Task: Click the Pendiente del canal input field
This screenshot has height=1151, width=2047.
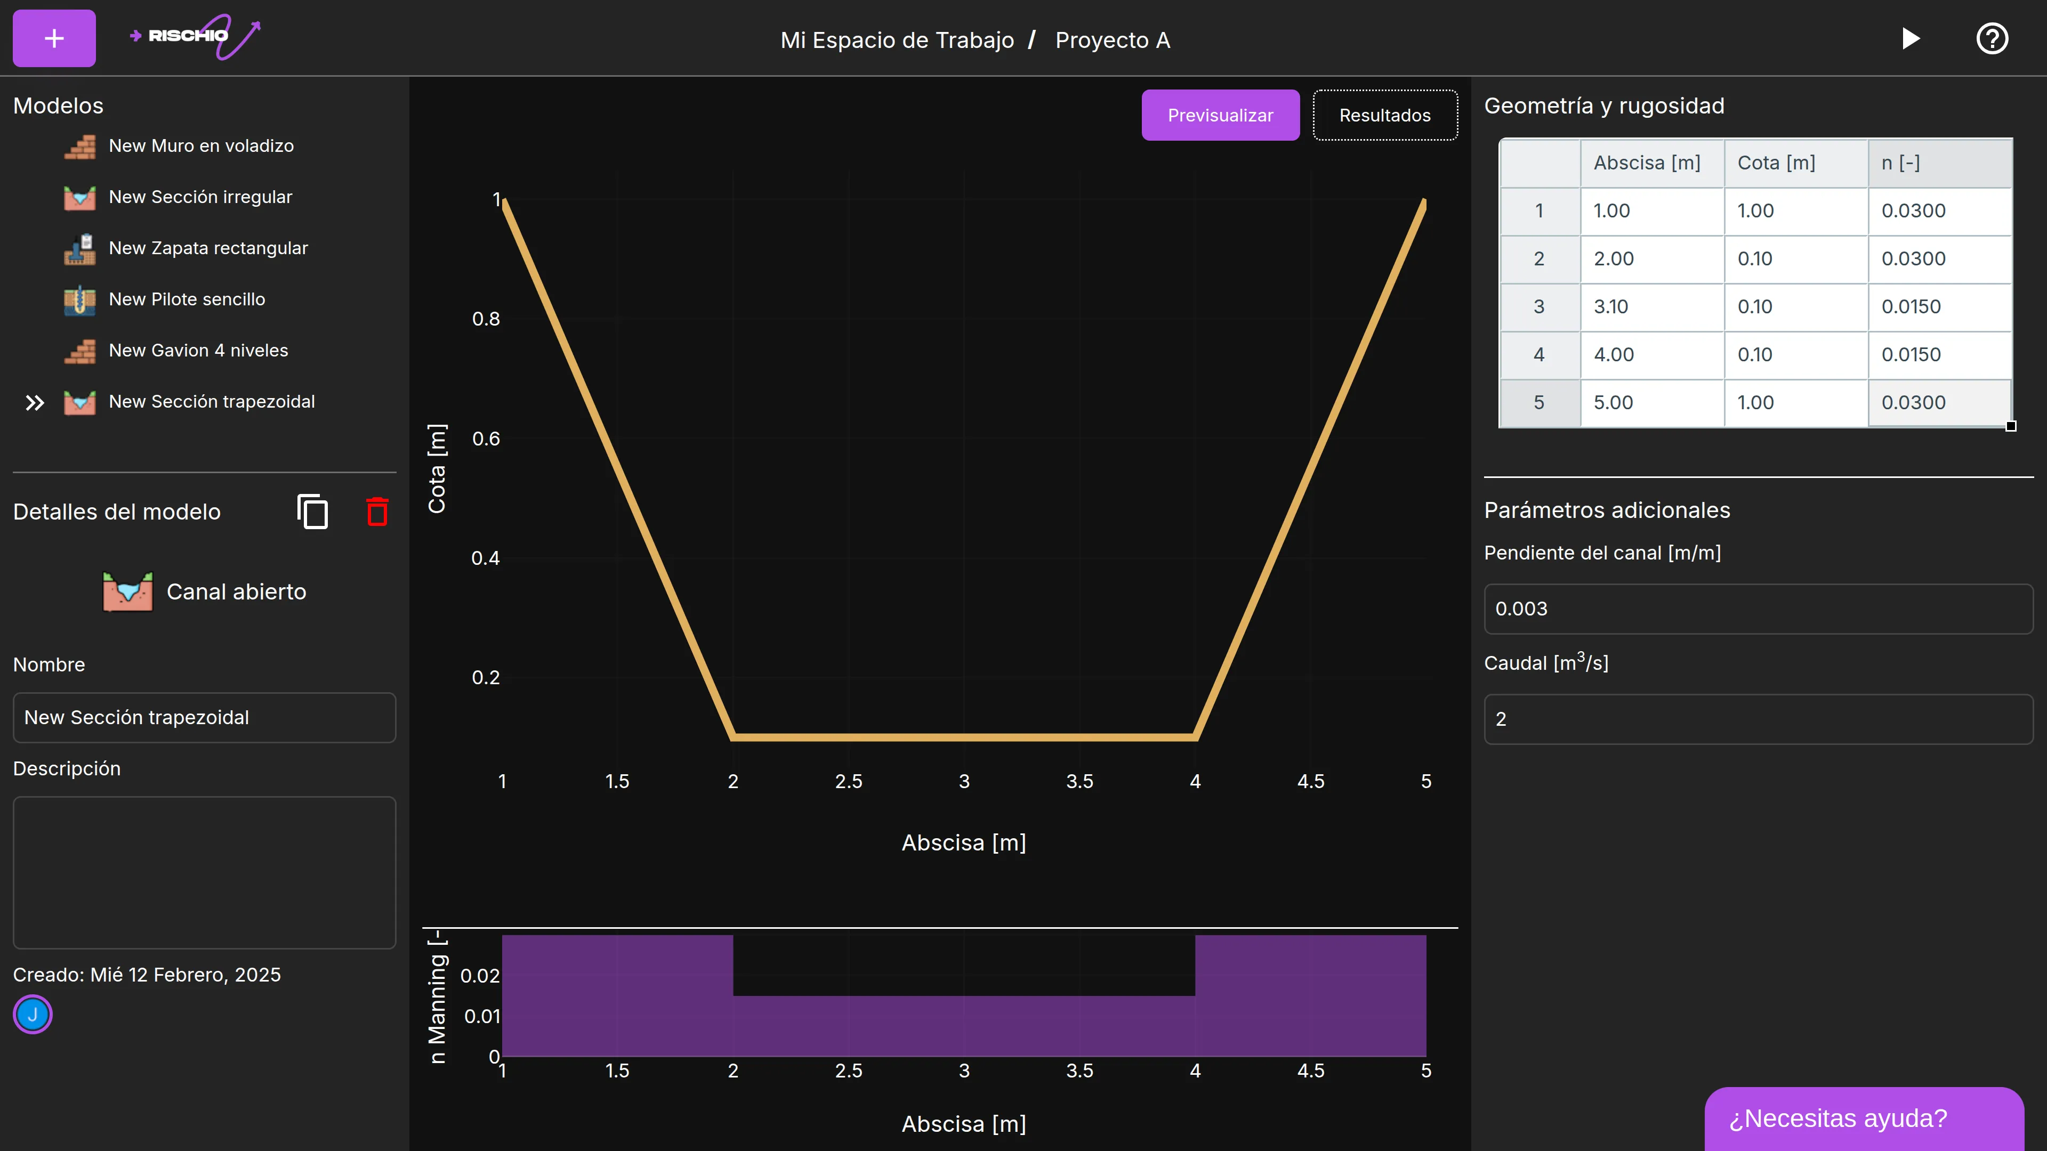Action: (1758, 609)
